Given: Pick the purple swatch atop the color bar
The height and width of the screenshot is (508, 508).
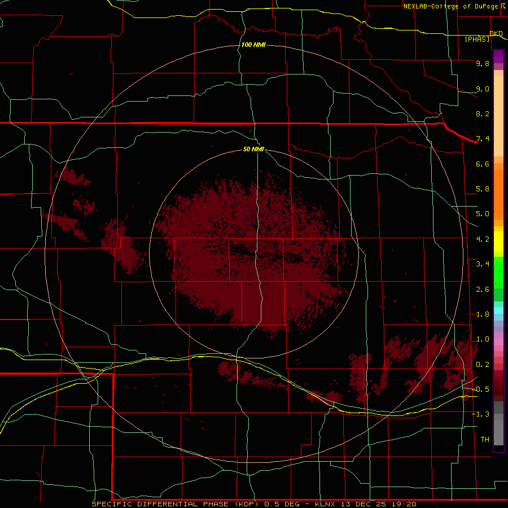Looking at the screenshot, I should pos(498,56).
